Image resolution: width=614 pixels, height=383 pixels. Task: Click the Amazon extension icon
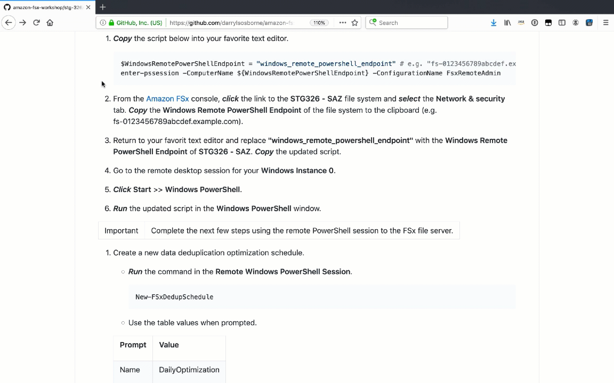[521, 23]
